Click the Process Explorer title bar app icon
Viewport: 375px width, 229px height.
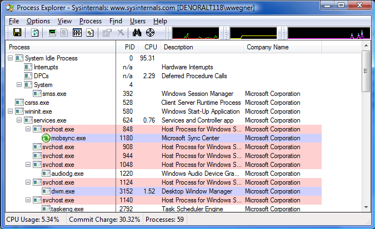(x=9, y=8)
